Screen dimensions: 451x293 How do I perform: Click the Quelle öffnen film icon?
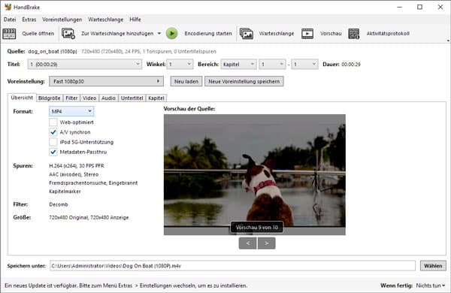[9, 34]
